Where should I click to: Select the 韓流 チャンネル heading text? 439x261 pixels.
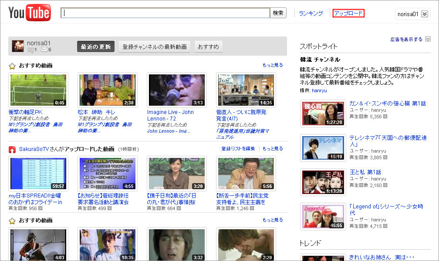click(320, 60)
